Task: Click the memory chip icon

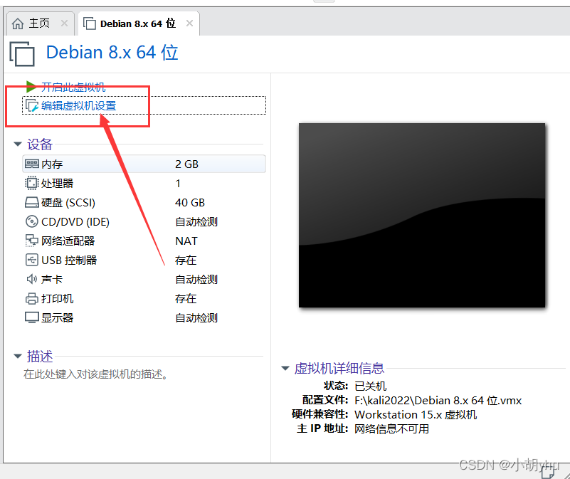Action: point(31,164)
